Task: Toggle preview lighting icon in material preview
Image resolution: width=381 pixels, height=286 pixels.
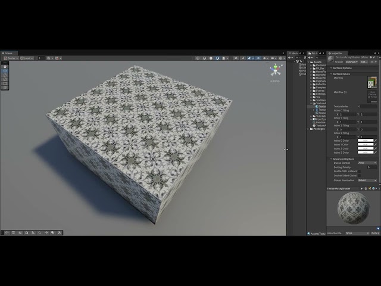Action: coord(370,188)
